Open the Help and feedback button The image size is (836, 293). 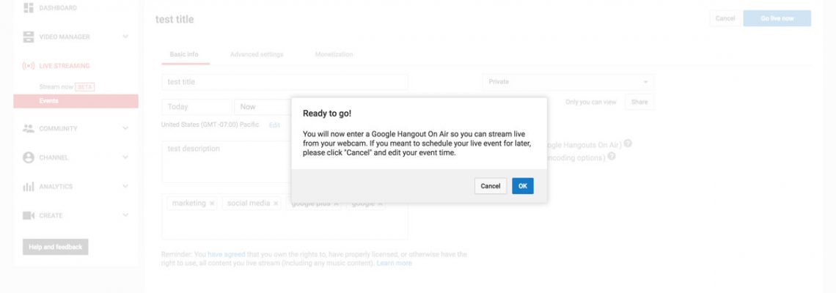[56, 247]
